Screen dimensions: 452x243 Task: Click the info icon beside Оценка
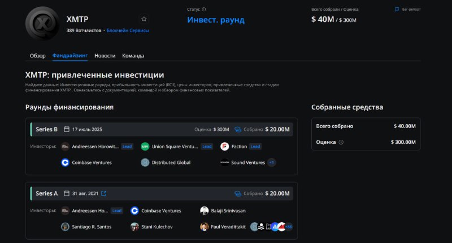point(341,142)
